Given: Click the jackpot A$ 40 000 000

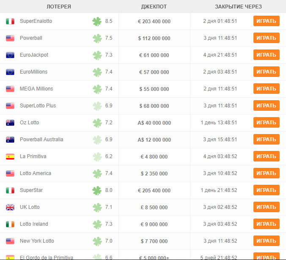Looking at the screenshot, I should pyautogui.click(x=154, y=123).
